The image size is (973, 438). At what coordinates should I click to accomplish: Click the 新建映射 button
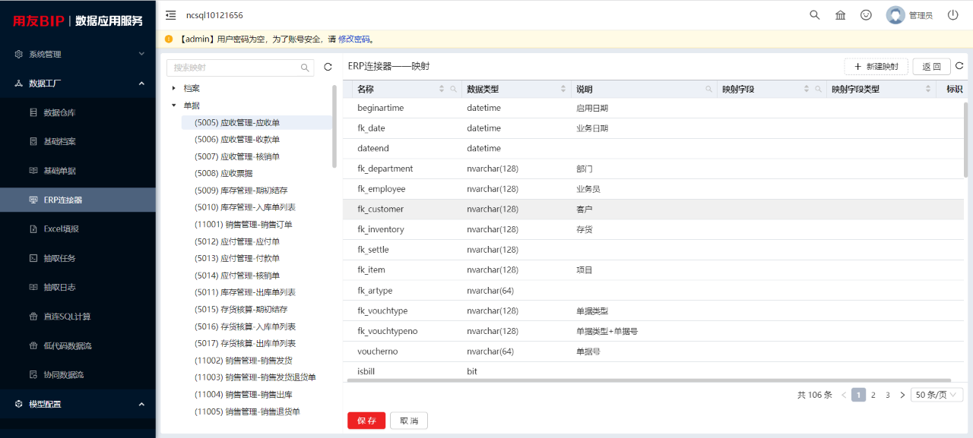coord(876,67)
